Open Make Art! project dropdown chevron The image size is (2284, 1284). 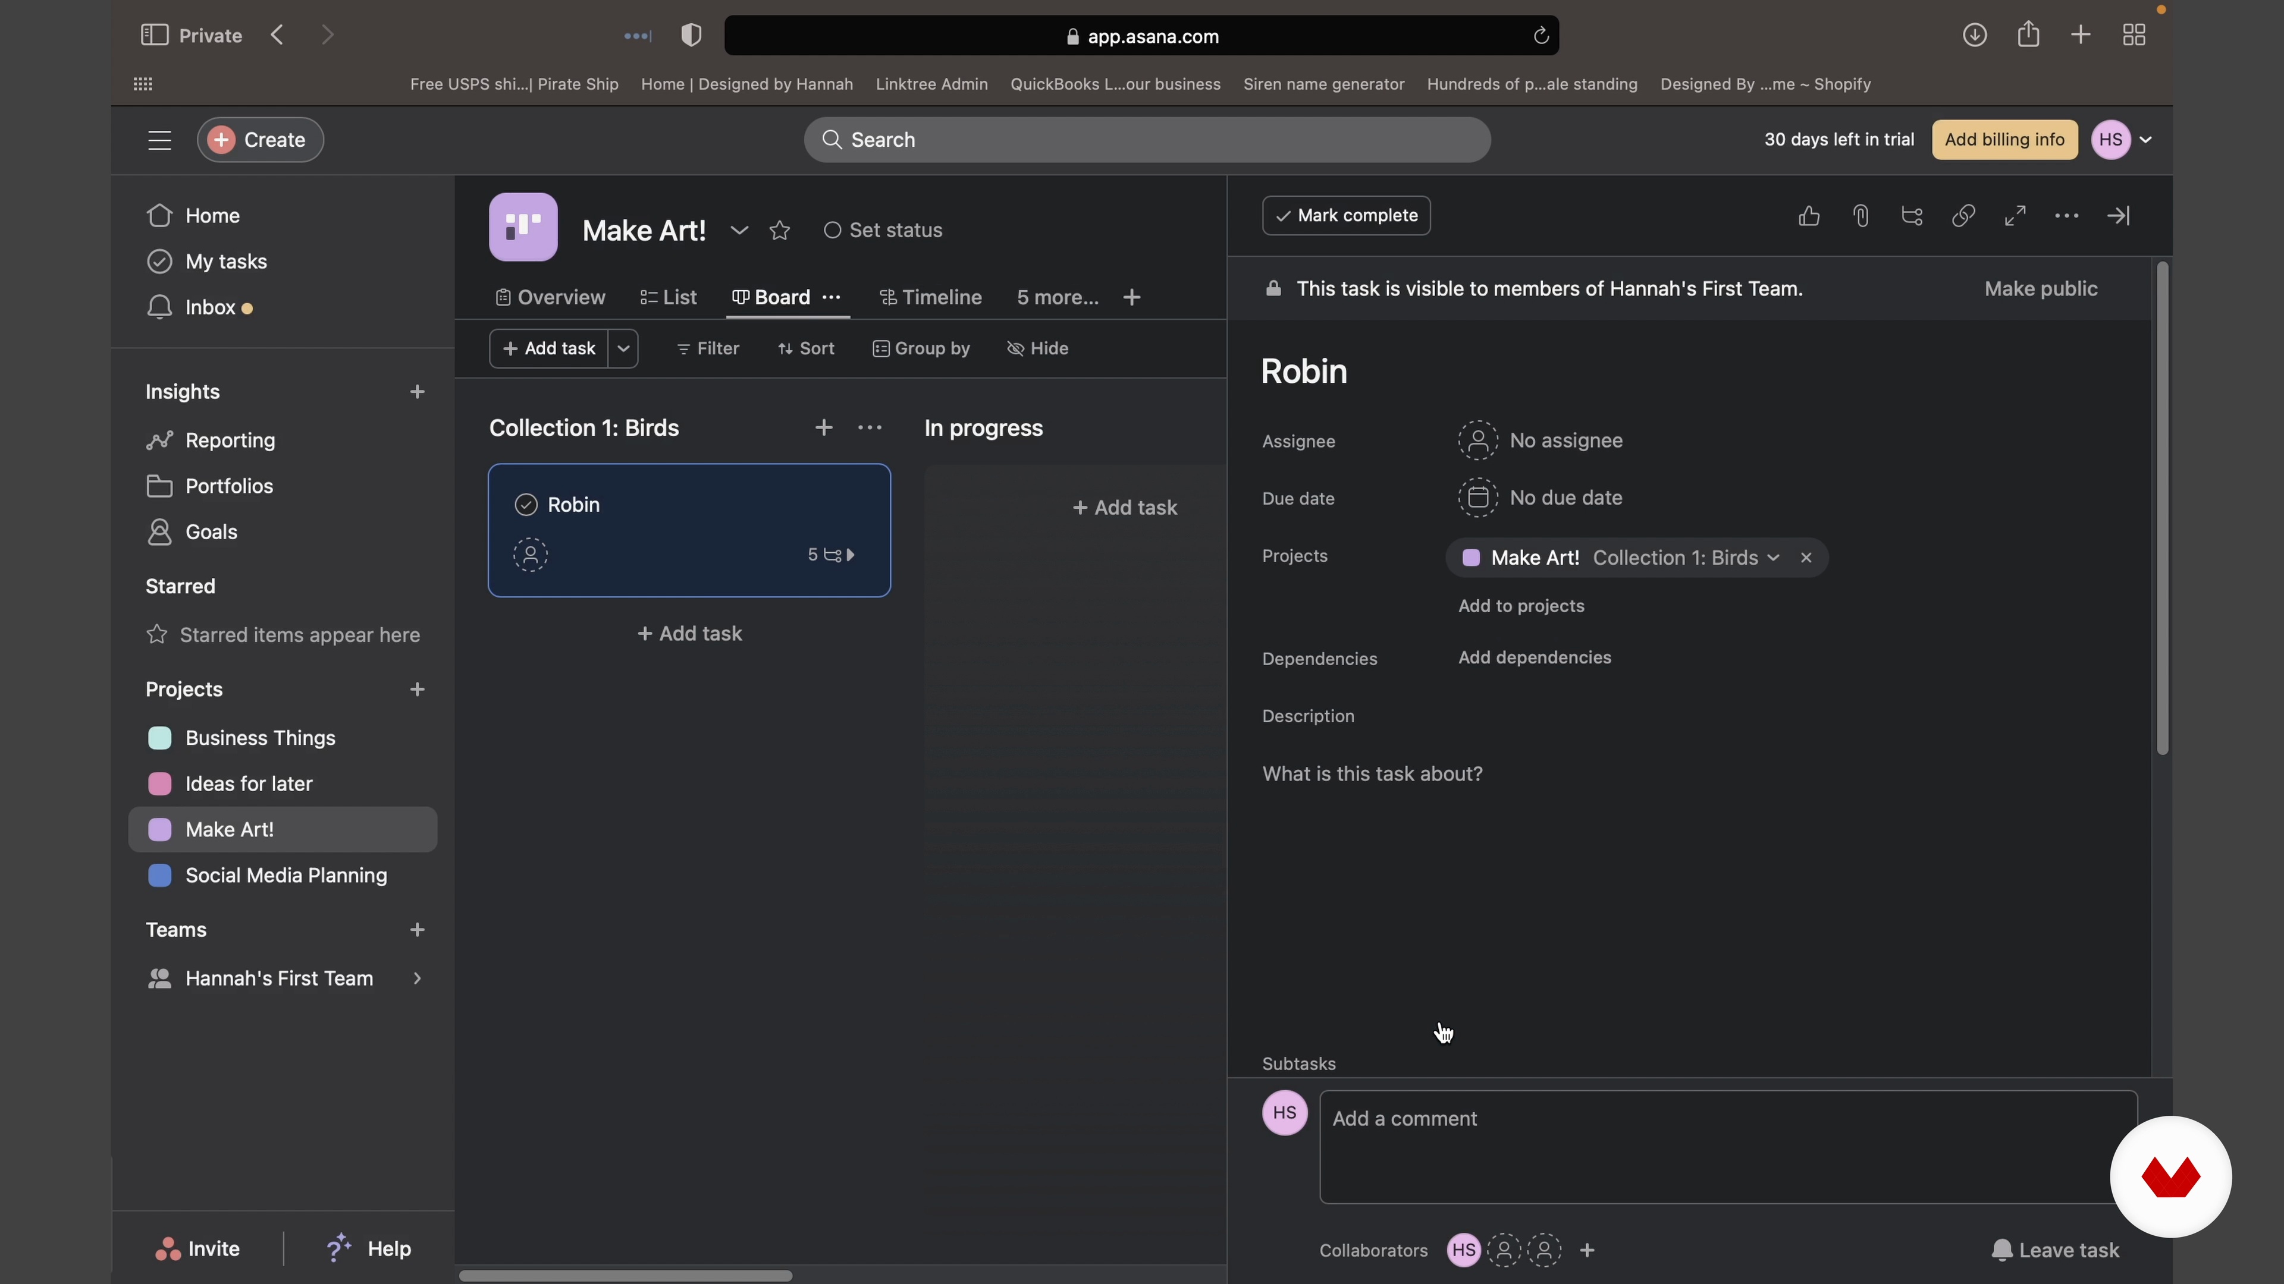tap(739, 231)
